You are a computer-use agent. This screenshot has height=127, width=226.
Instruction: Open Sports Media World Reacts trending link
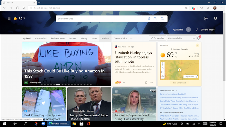(x=179, y=101)
